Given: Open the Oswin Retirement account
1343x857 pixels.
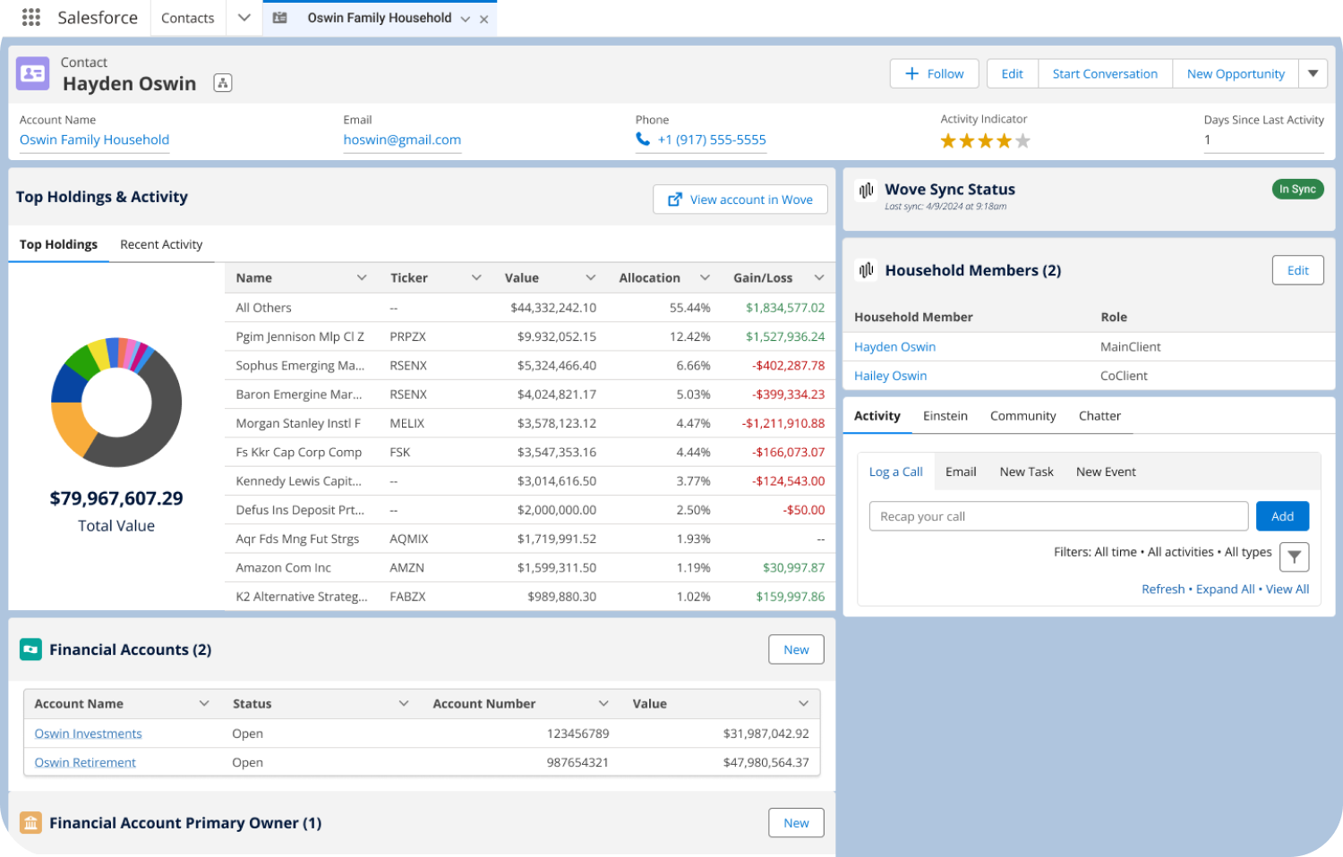Looking at the screenshot, I should [85, 762].
